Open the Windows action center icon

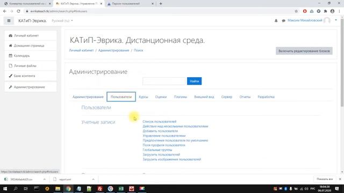click(x=337, y=189)
